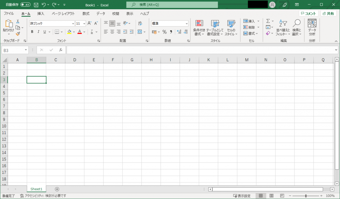340x199 pixels.
Task: Apply italic formatting
Action: [39, 32]
